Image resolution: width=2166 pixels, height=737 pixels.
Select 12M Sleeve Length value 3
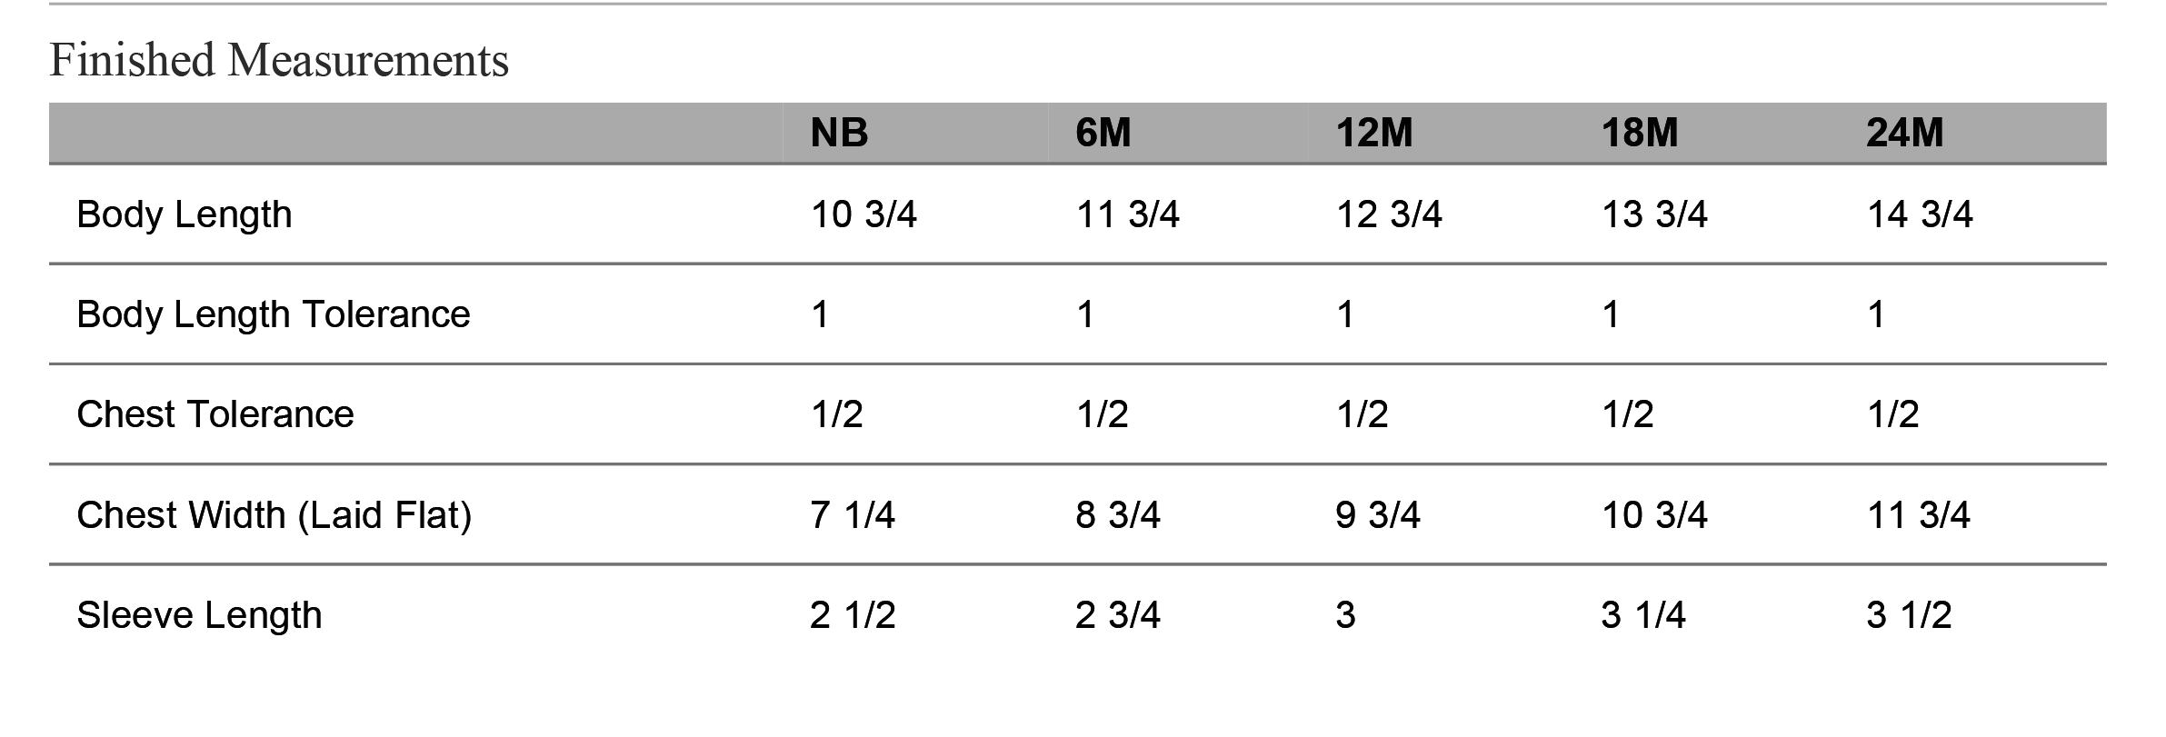1345,615
